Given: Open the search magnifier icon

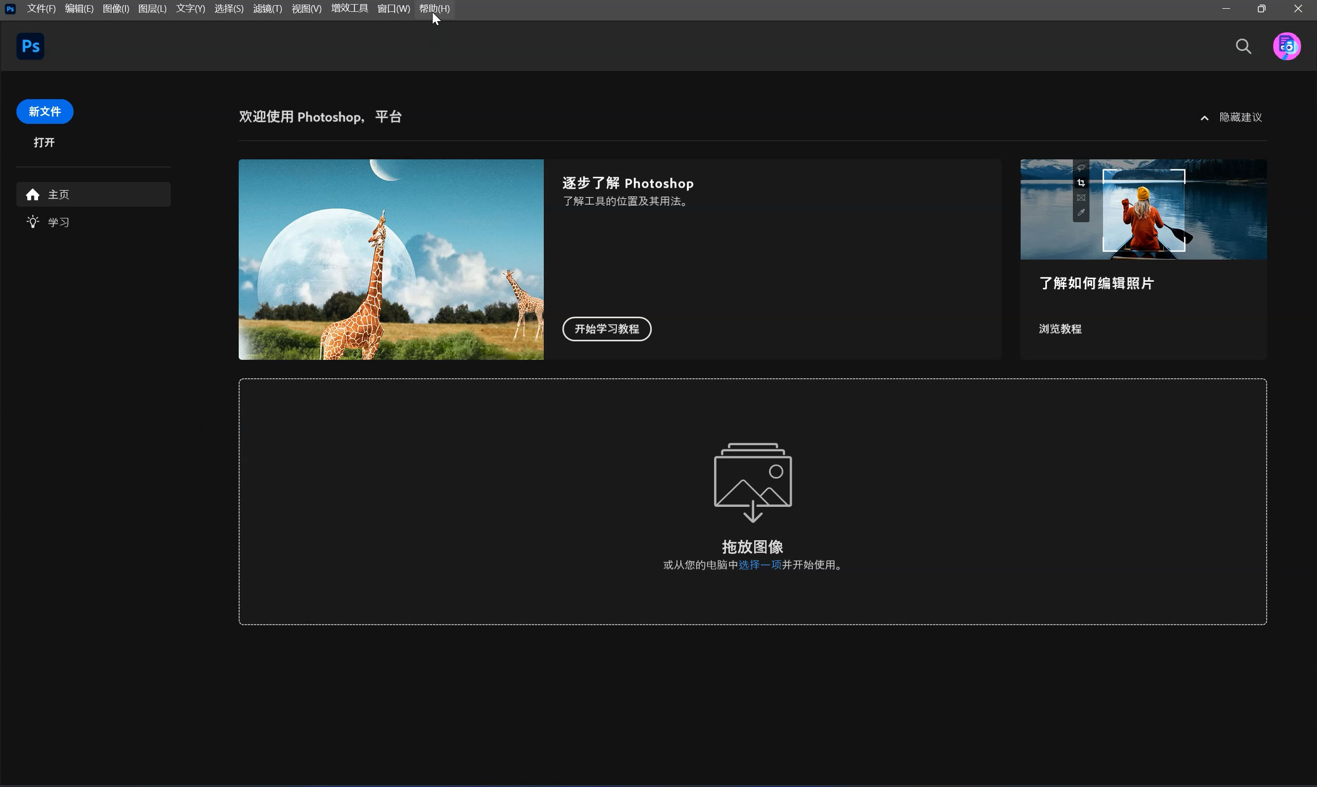Looking at the screenshot, I should [x=1243, y=46].
